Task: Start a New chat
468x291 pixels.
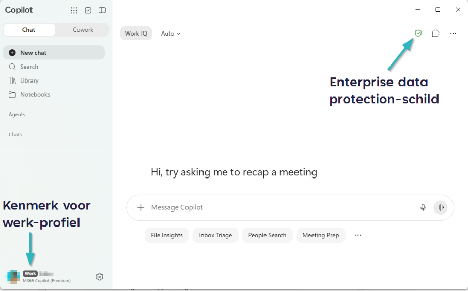Action: [x=54, y=53]
